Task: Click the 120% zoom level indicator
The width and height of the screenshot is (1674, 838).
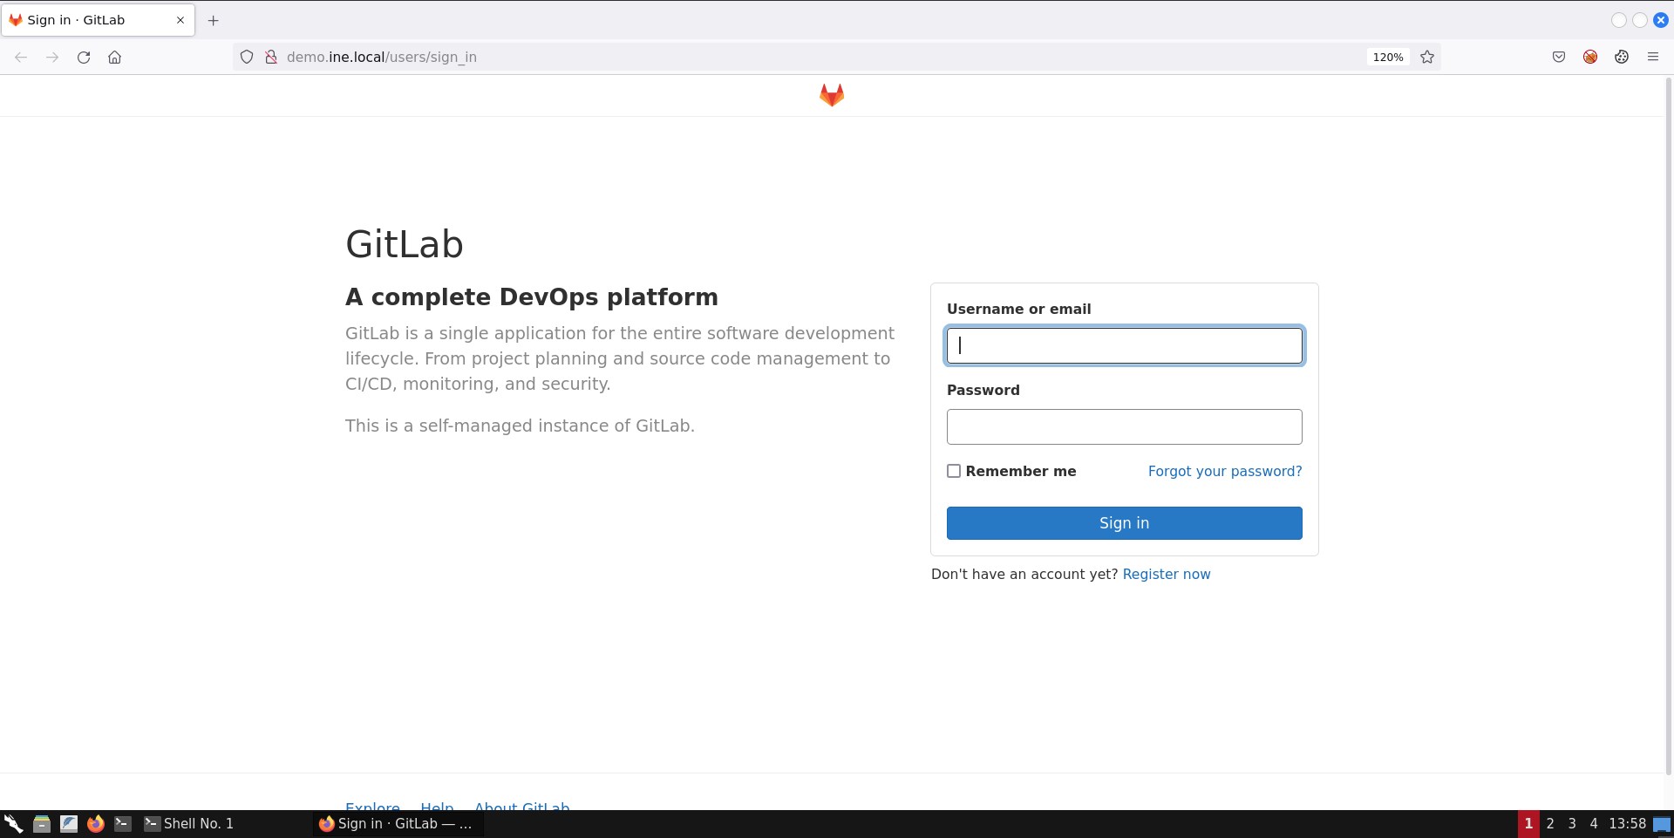Action: pos(1388,57)
